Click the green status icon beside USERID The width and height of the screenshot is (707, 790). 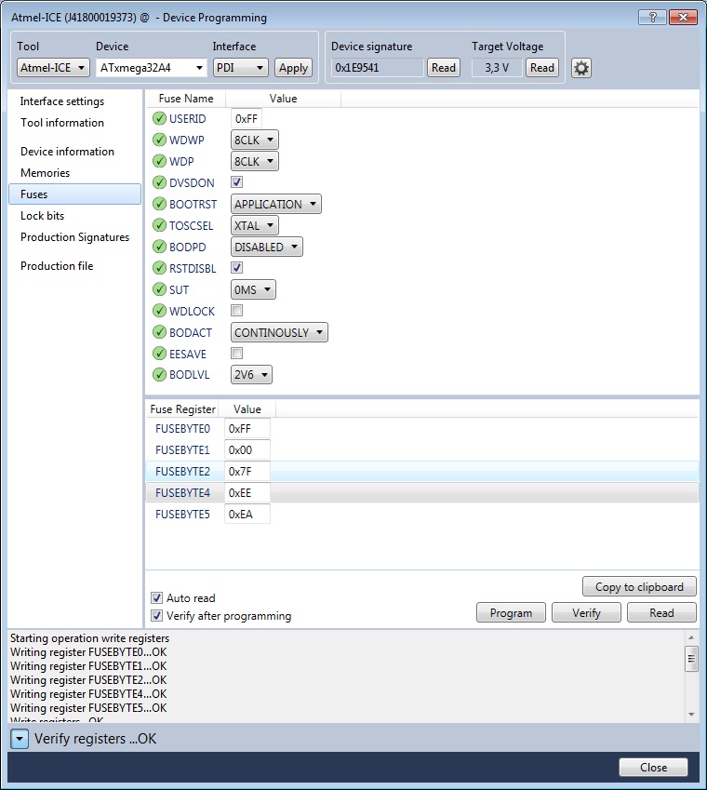[158, 119]
